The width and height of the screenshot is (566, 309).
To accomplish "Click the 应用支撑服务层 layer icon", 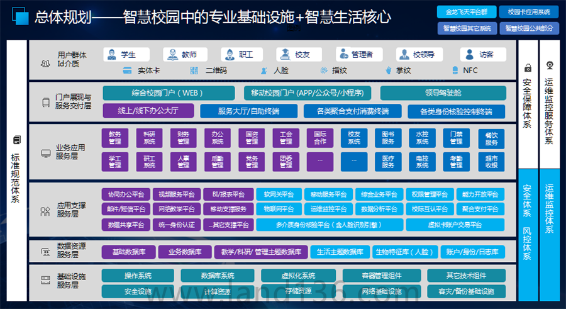I will pos(45,210).
